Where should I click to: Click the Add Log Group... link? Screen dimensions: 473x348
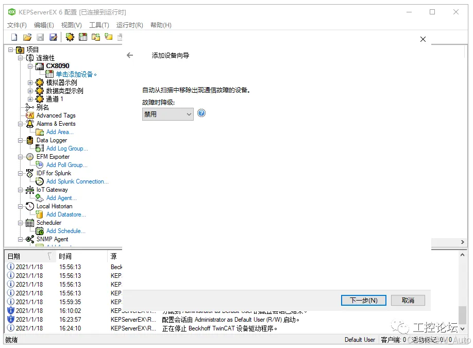(67, 148)
